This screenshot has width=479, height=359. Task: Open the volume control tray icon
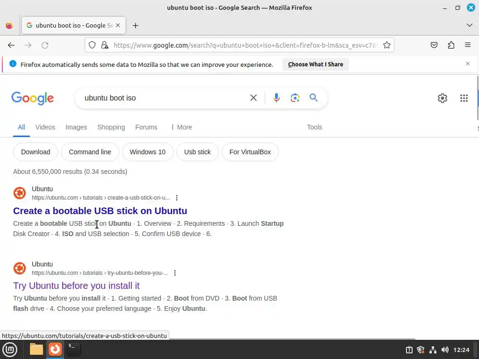[445, 350]
